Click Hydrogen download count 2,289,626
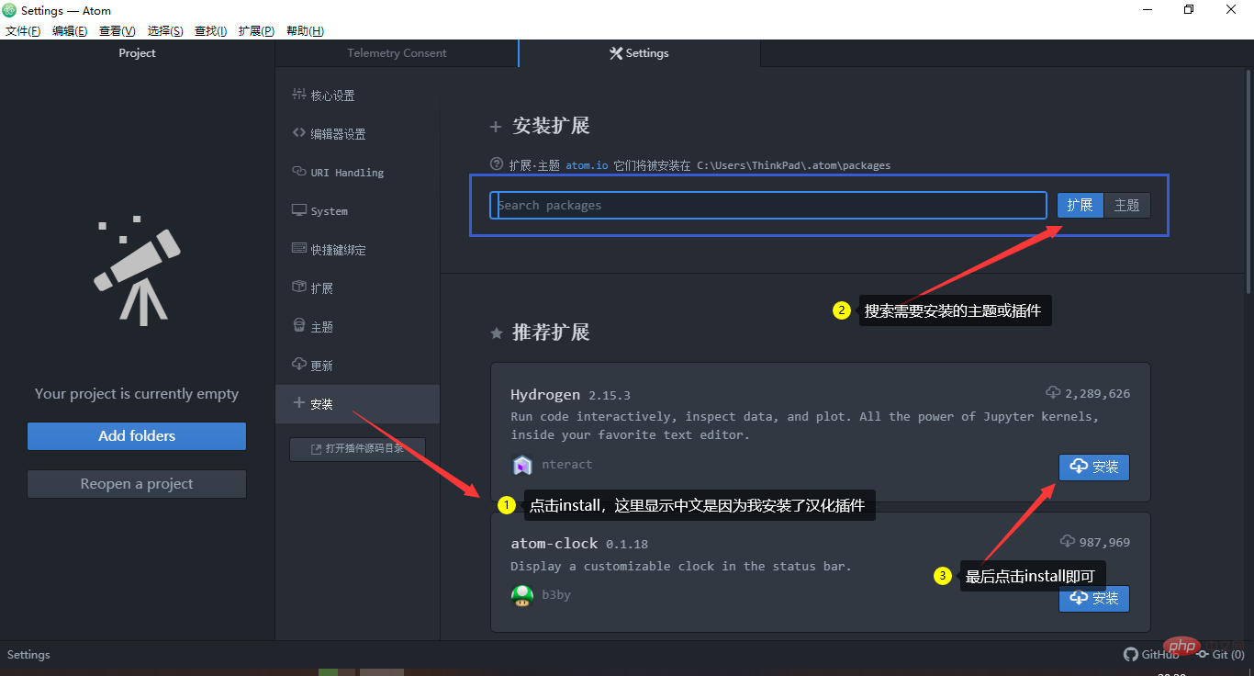Image resolution: width=1254 pixels, height=676 pixels. pos(1088,393)
